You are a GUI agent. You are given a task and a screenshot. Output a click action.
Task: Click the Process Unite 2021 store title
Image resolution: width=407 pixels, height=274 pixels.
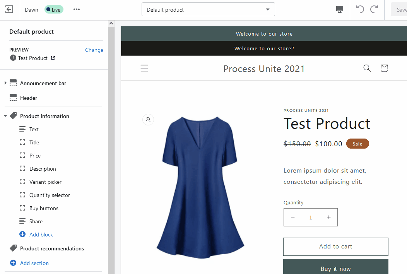[264, 69]
